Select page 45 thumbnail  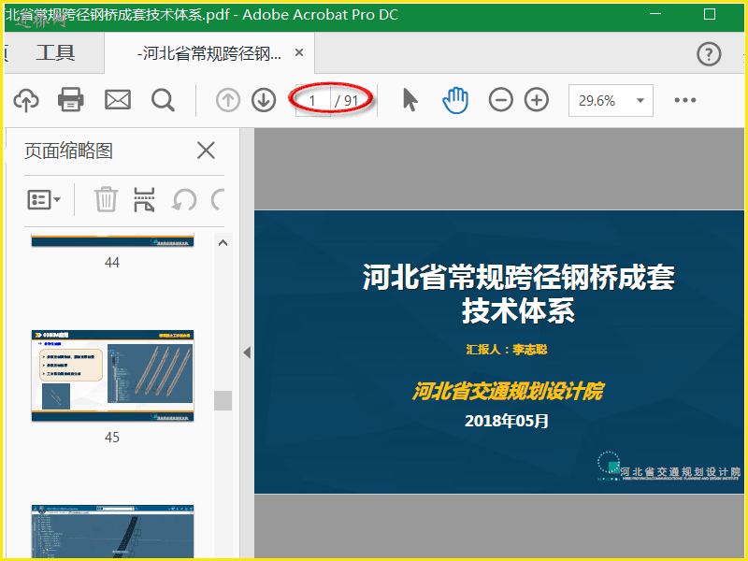(x=112, y=376)
